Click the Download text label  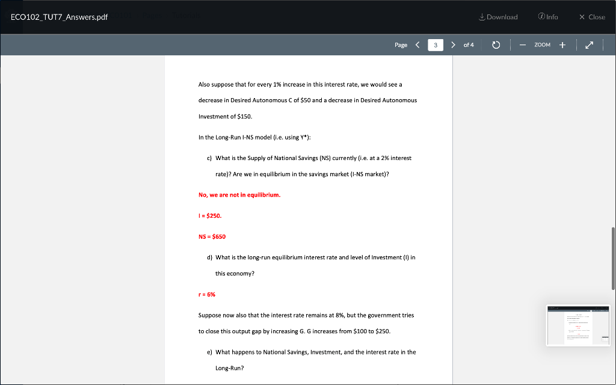502,17
